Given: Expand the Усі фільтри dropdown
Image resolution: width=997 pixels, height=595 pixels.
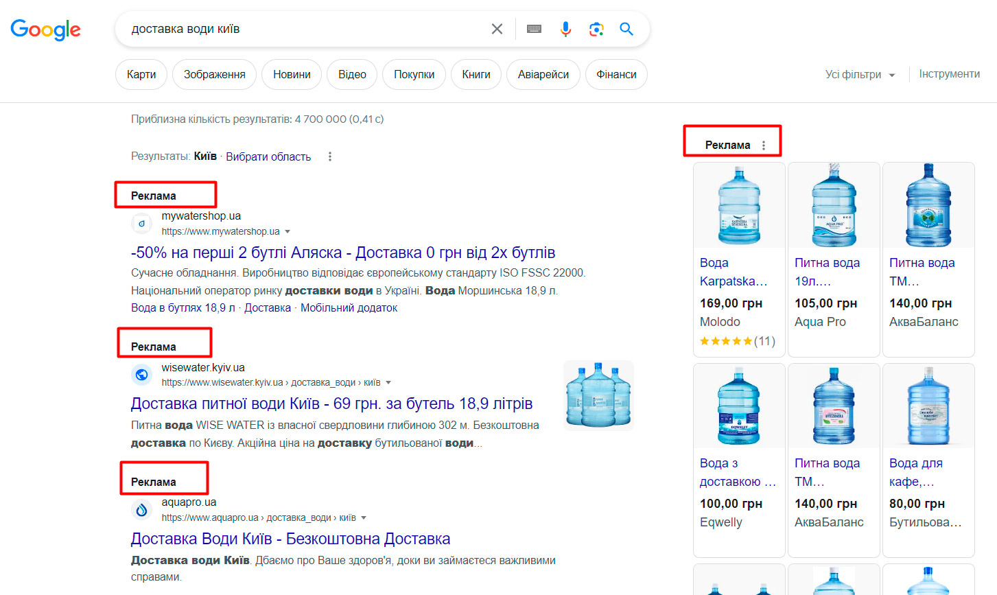Looking at the screenshot, I should click(860, 74).
